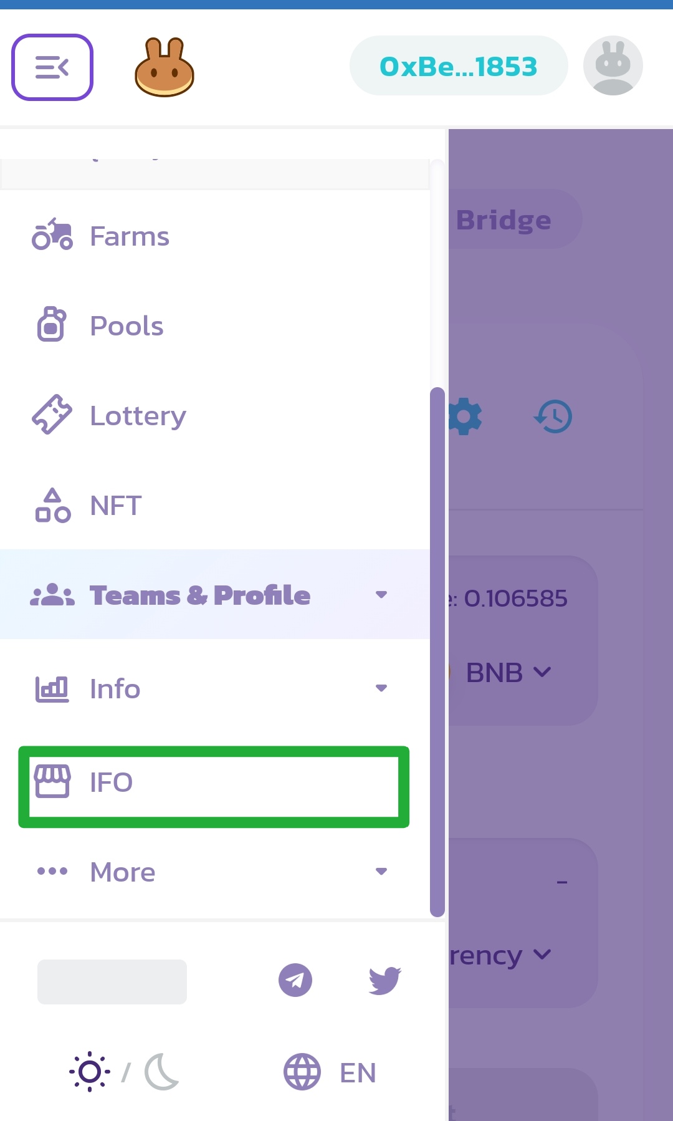Click wallet address 0xBe...1853 button
Viewport: 673px width, 1121px height.
click(459, 66)
